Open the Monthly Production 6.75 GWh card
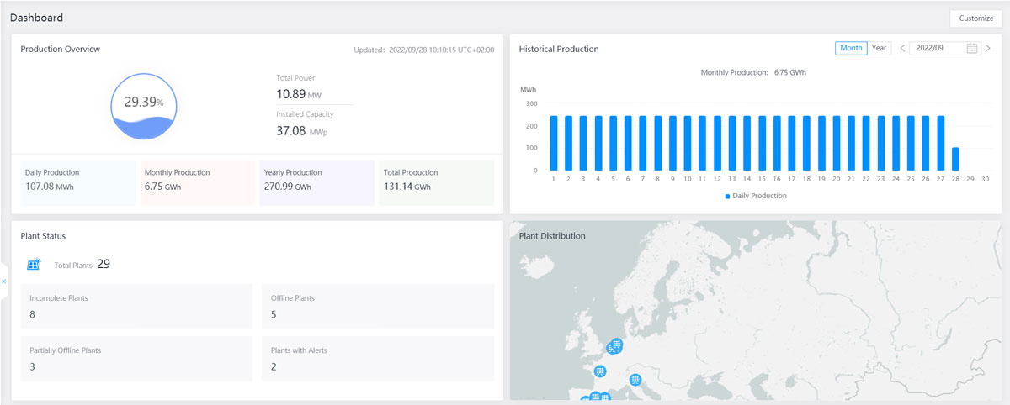 point(197,183)
